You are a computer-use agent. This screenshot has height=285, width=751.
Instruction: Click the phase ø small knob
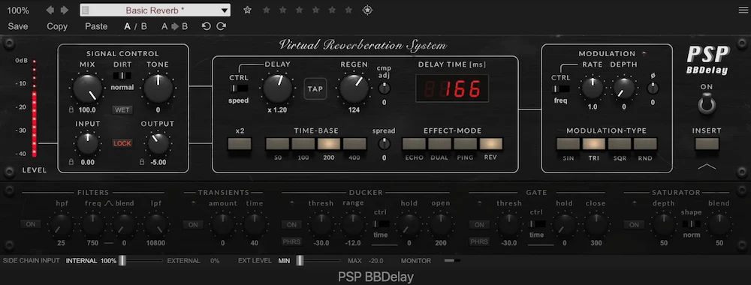pos(653,88)
